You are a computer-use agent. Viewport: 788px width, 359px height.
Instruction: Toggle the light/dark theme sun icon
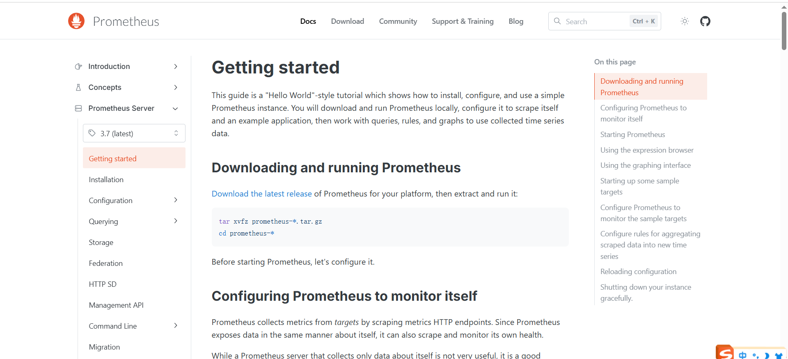(685, 21)
